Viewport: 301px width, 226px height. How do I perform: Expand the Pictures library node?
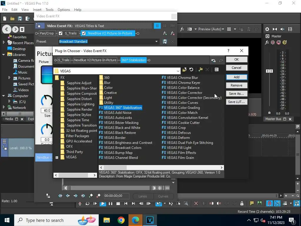(9, 78)
